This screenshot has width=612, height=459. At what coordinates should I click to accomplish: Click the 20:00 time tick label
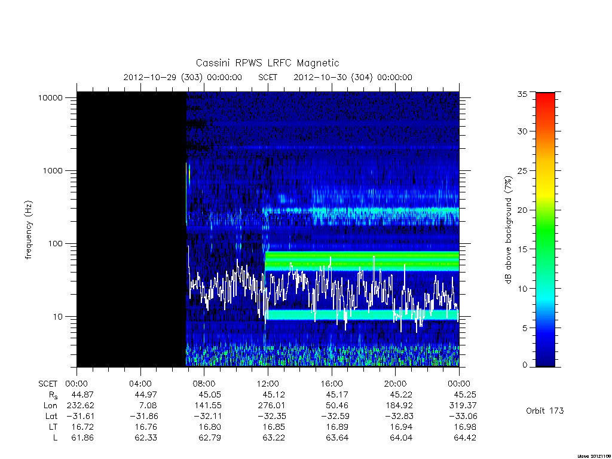tap(396, 384)
